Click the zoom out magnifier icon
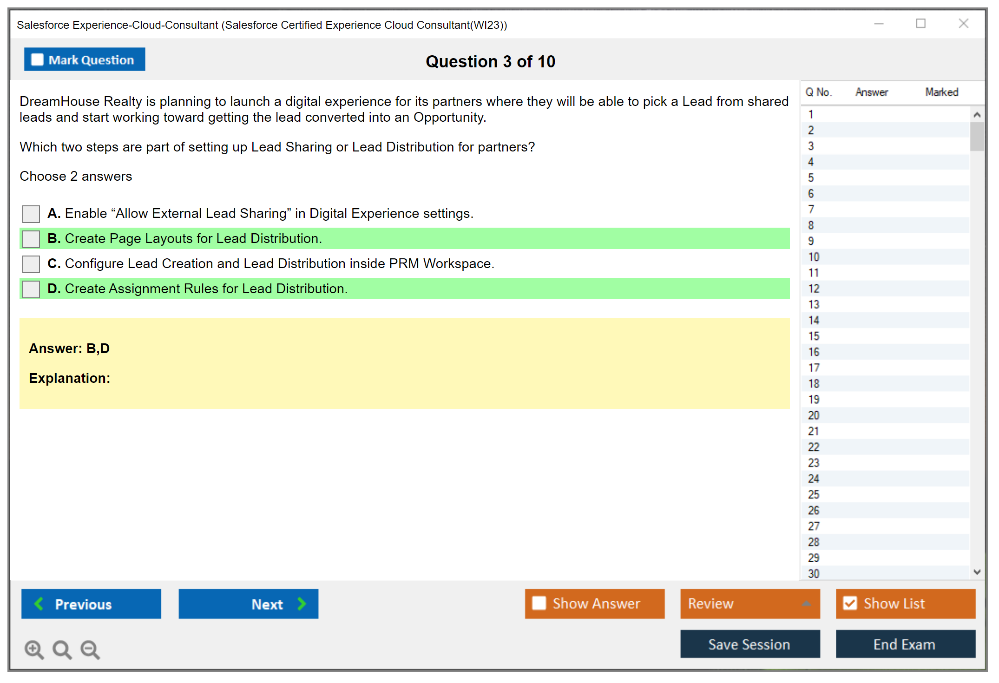The height and width of the screenshot is (683, 999). [90, 649]
